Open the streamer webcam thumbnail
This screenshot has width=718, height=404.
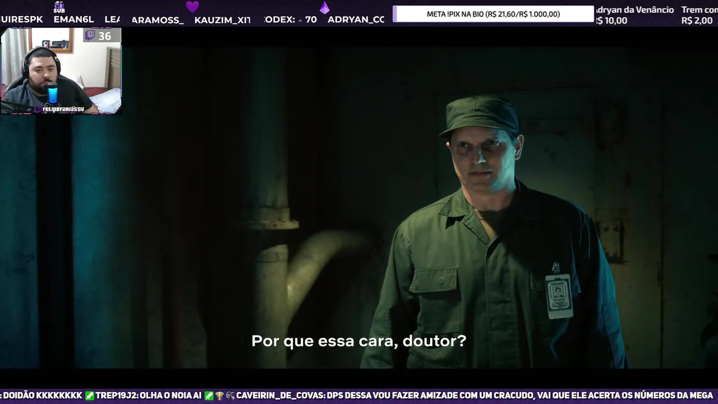[61, 71]
